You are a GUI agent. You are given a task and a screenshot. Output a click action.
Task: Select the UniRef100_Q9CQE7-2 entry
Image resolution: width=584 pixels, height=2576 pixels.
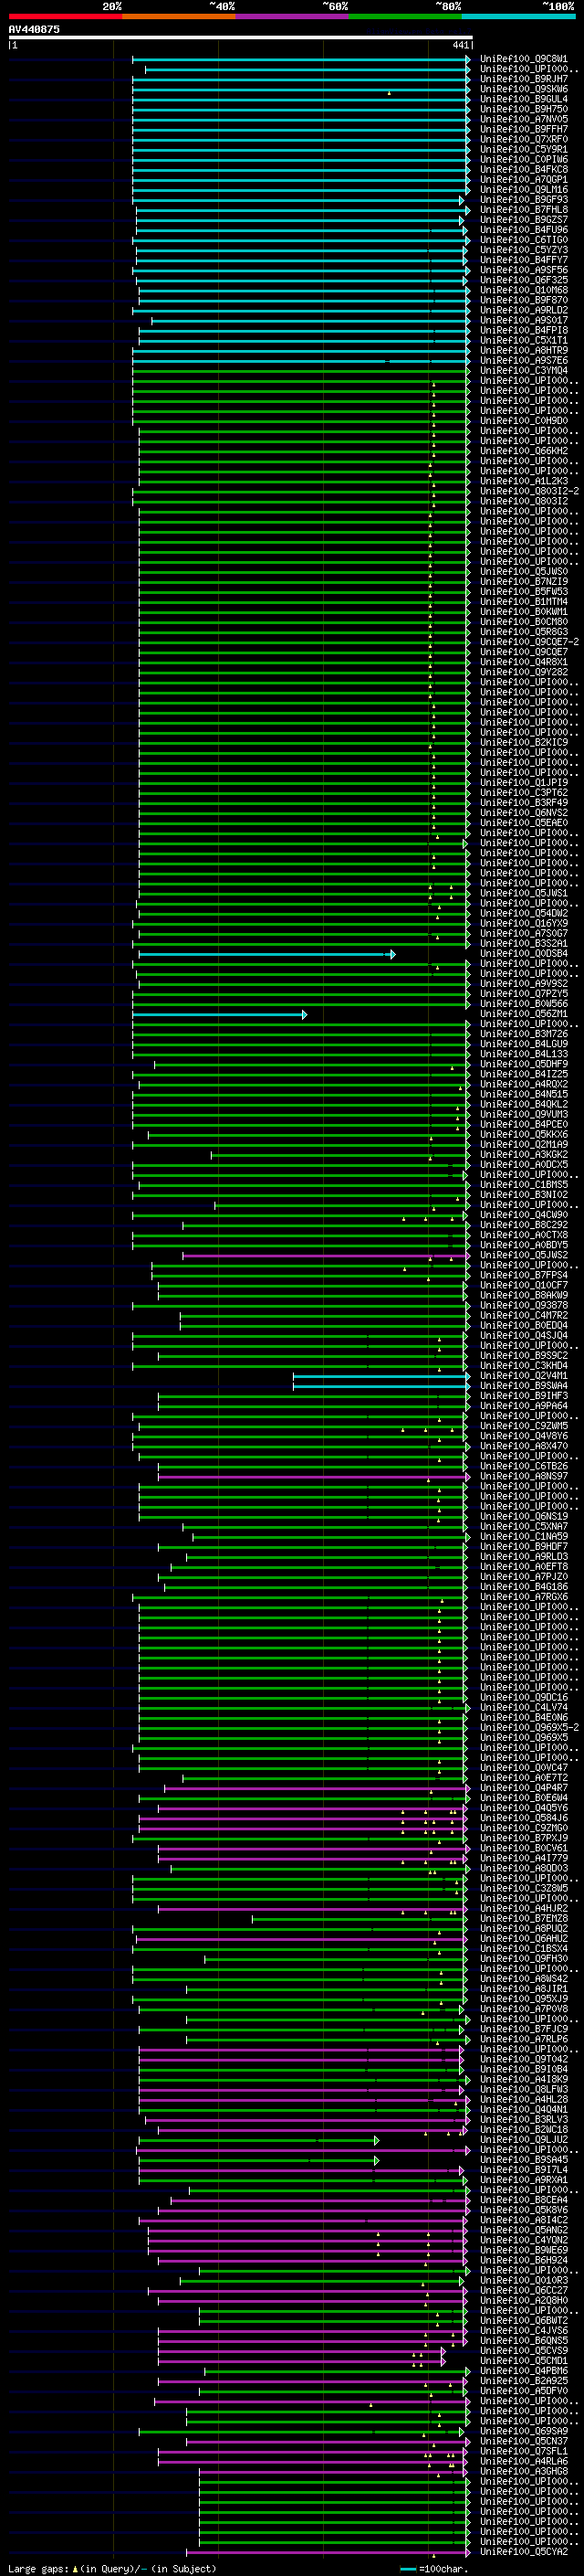coord(529,642)
